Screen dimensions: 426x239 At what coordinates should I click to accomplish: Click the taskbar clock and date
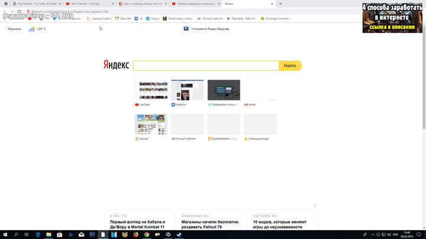406,234
